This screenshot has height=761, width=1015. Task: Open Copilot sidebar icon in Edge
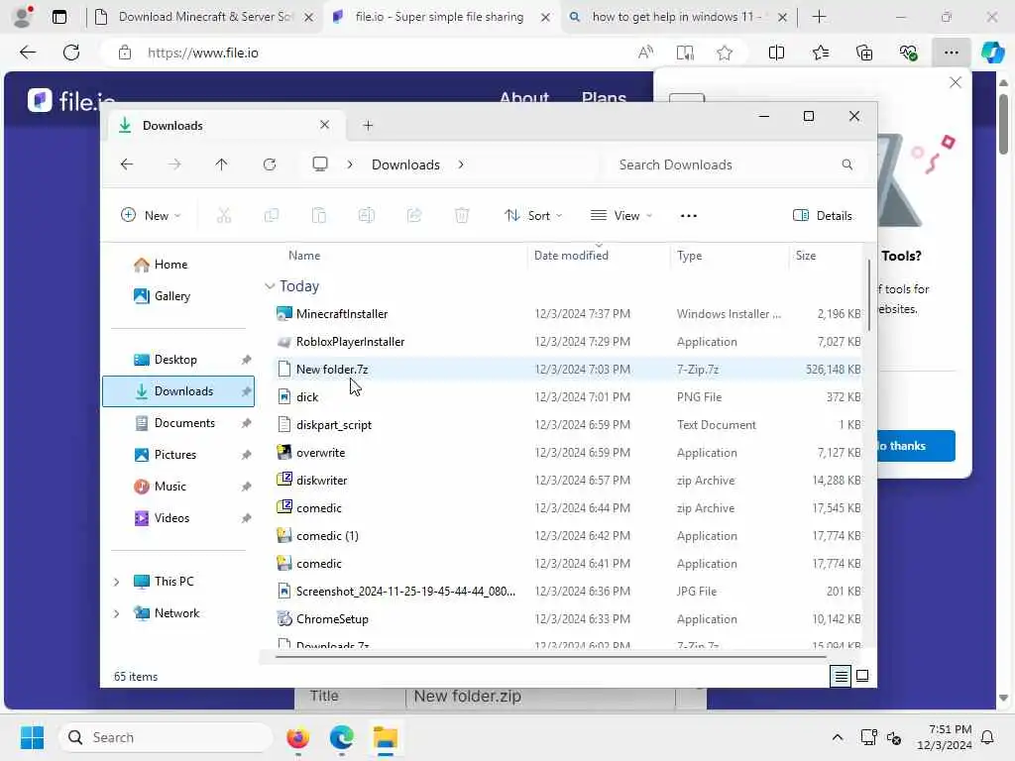click(992, 53)
